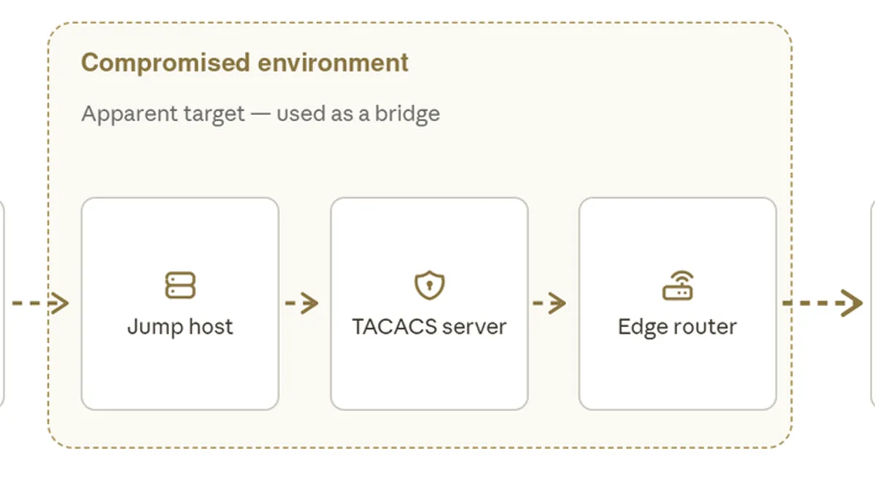Select the "Jump host" label text

point(180,326)
